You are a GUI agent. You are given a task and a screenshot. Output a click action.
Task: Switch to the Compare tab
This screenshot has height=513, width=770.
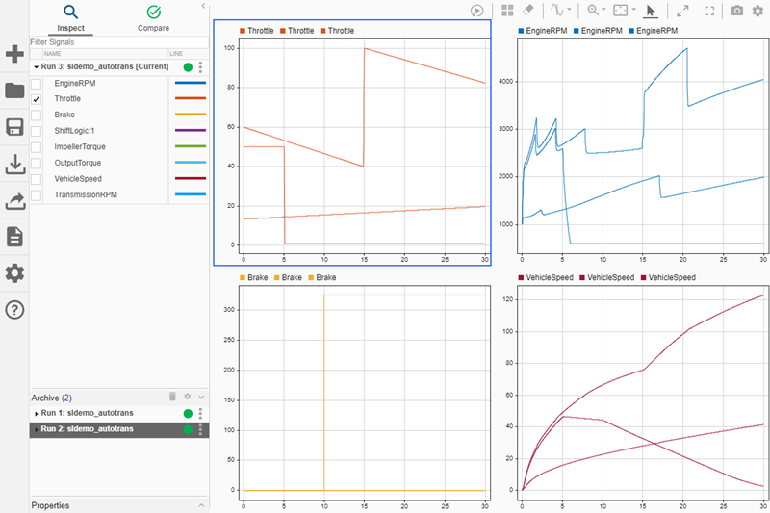pos(153,18)
